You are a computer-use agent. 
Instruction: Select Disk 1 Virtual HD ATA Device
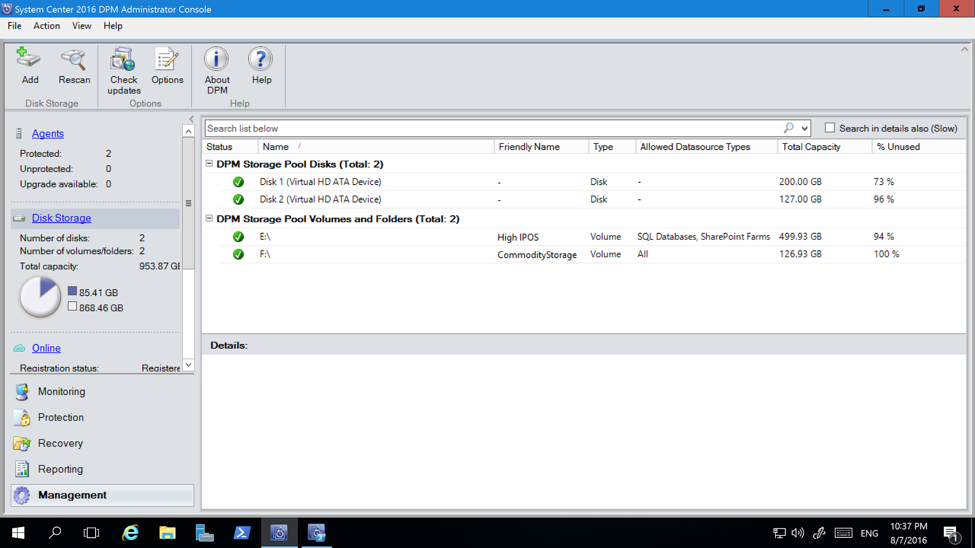pos(321,181)
